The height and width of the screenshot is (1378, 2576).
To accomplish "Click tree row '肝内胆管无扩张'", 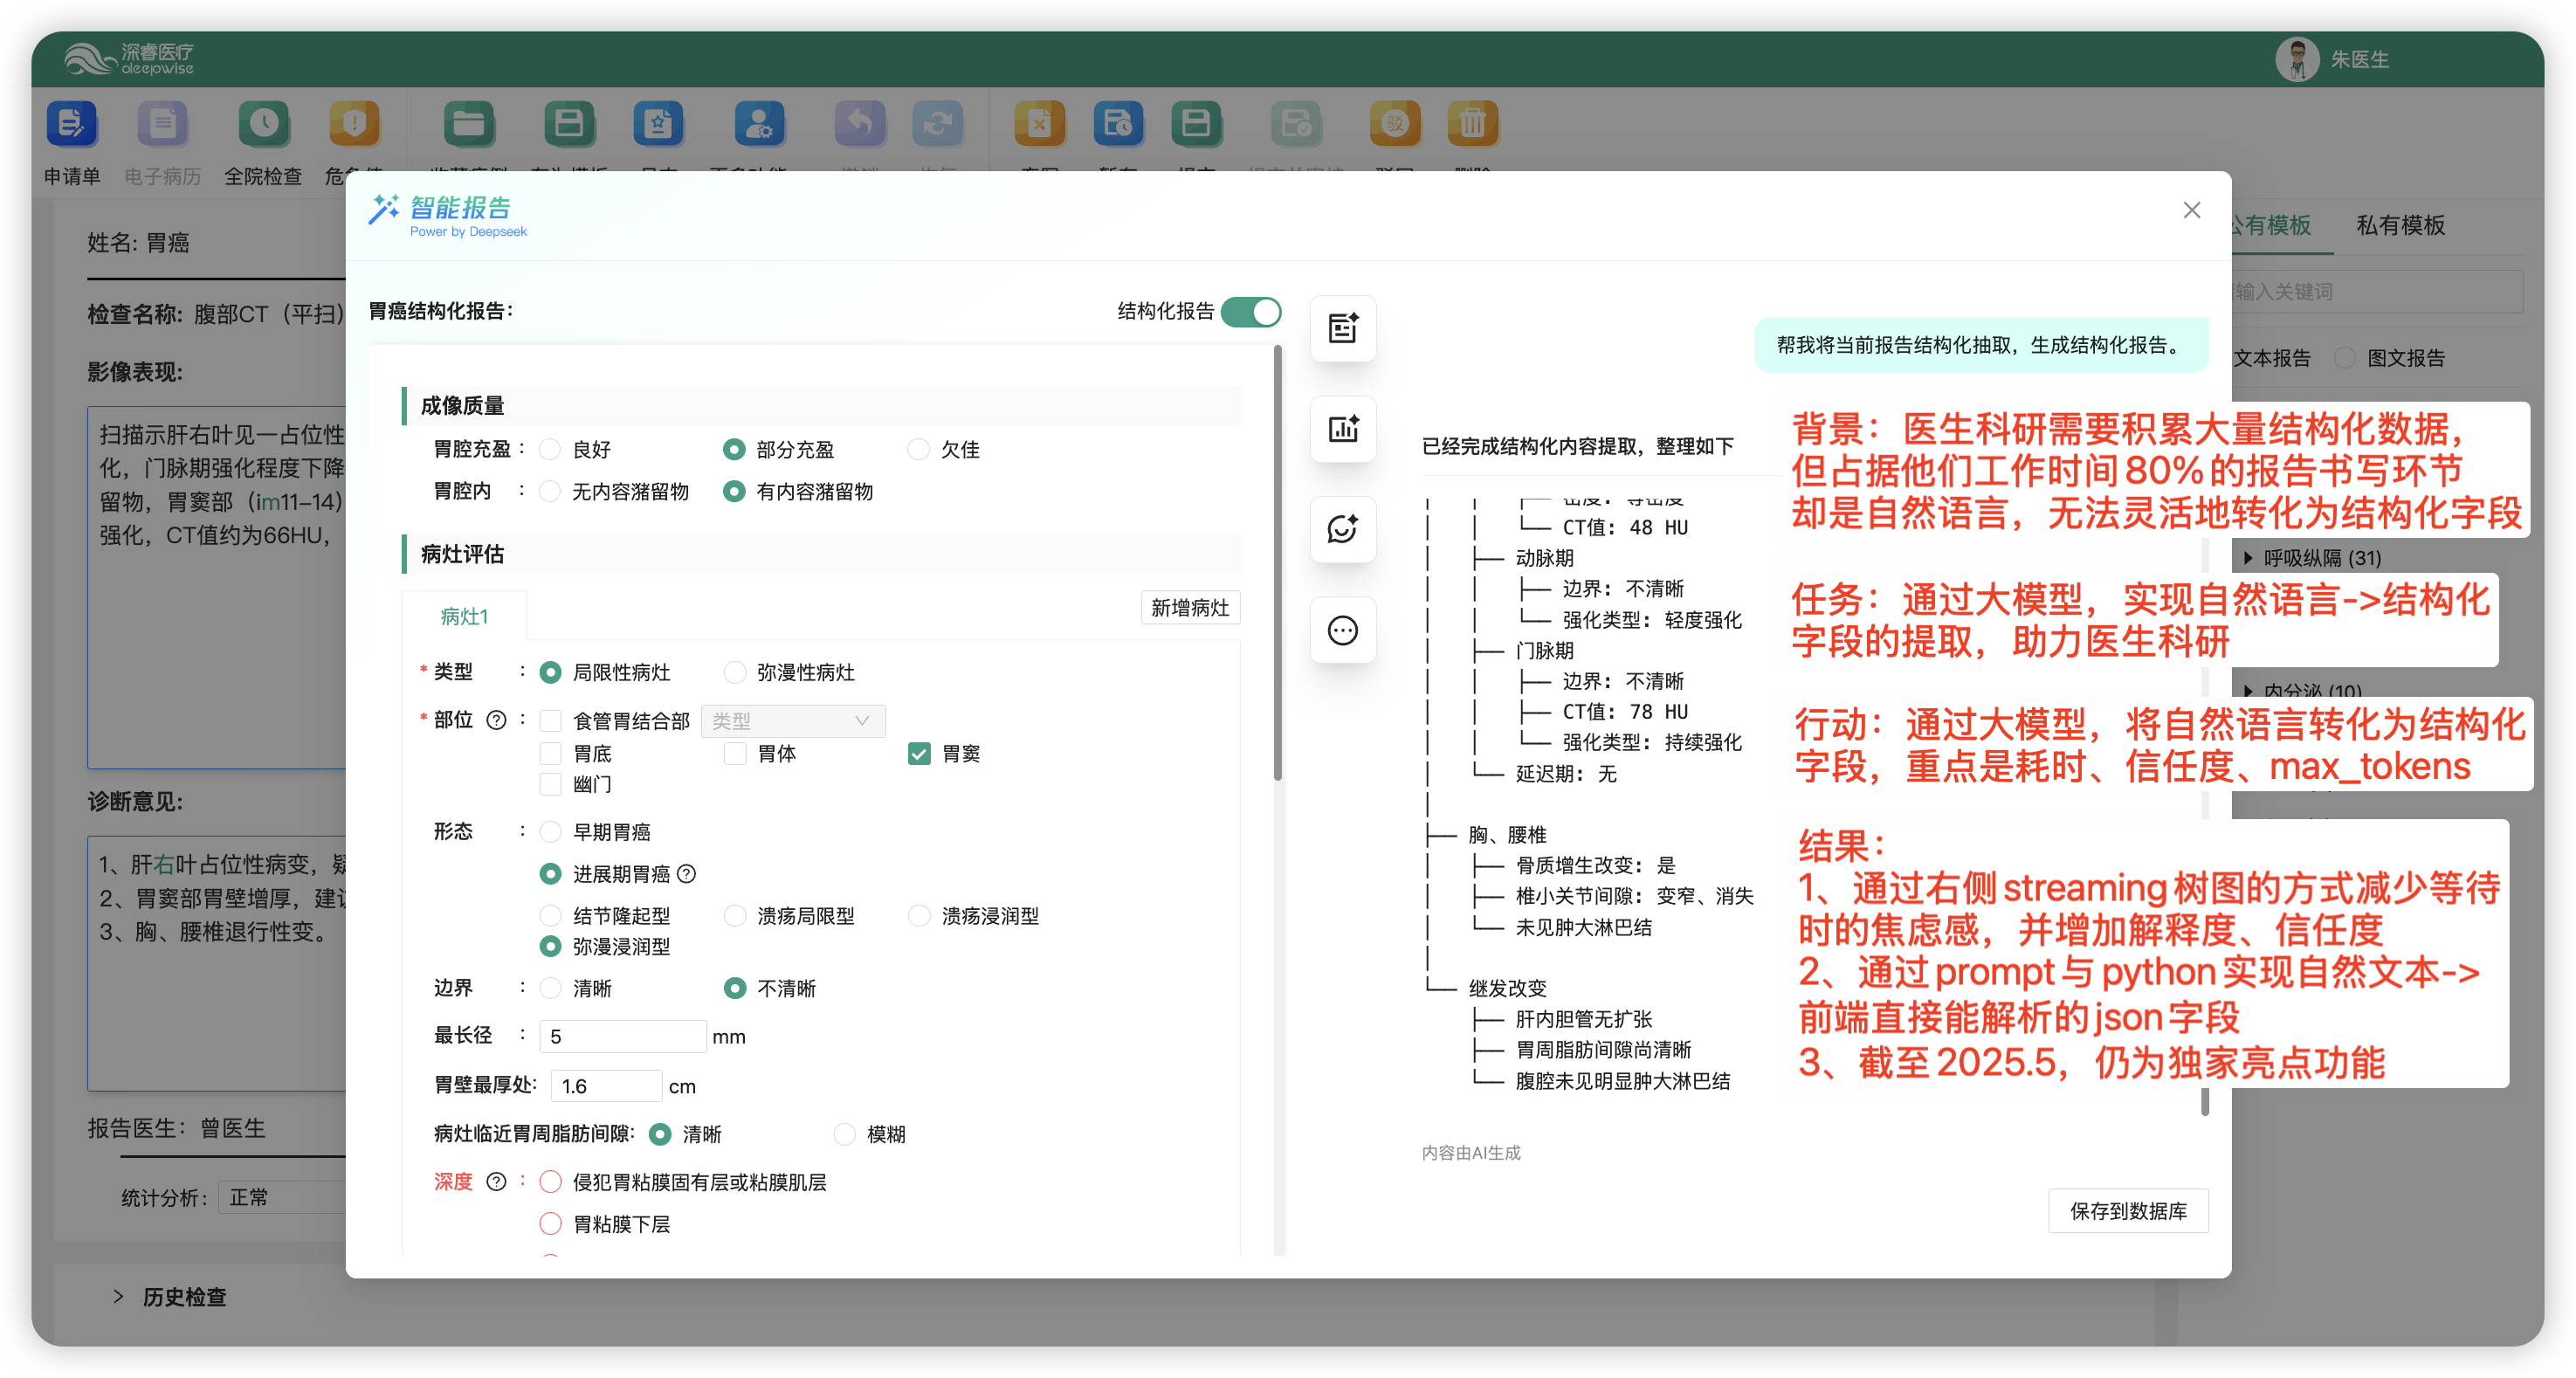I will click(x=1583, y=1019).
